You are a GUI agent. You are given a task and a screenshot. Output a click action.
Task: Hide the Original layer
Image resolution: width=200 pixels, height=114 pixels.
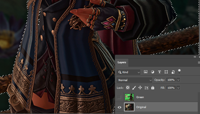coord(119,107)
